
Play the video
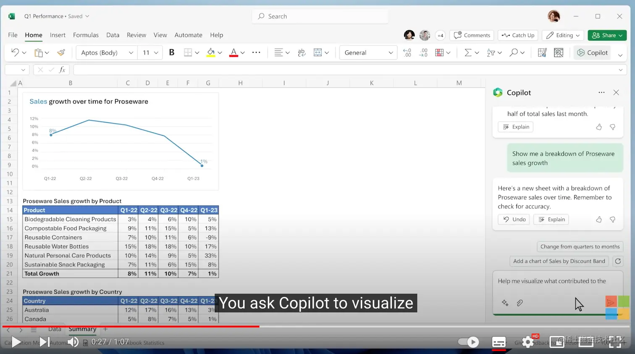(x=16, y=342)
